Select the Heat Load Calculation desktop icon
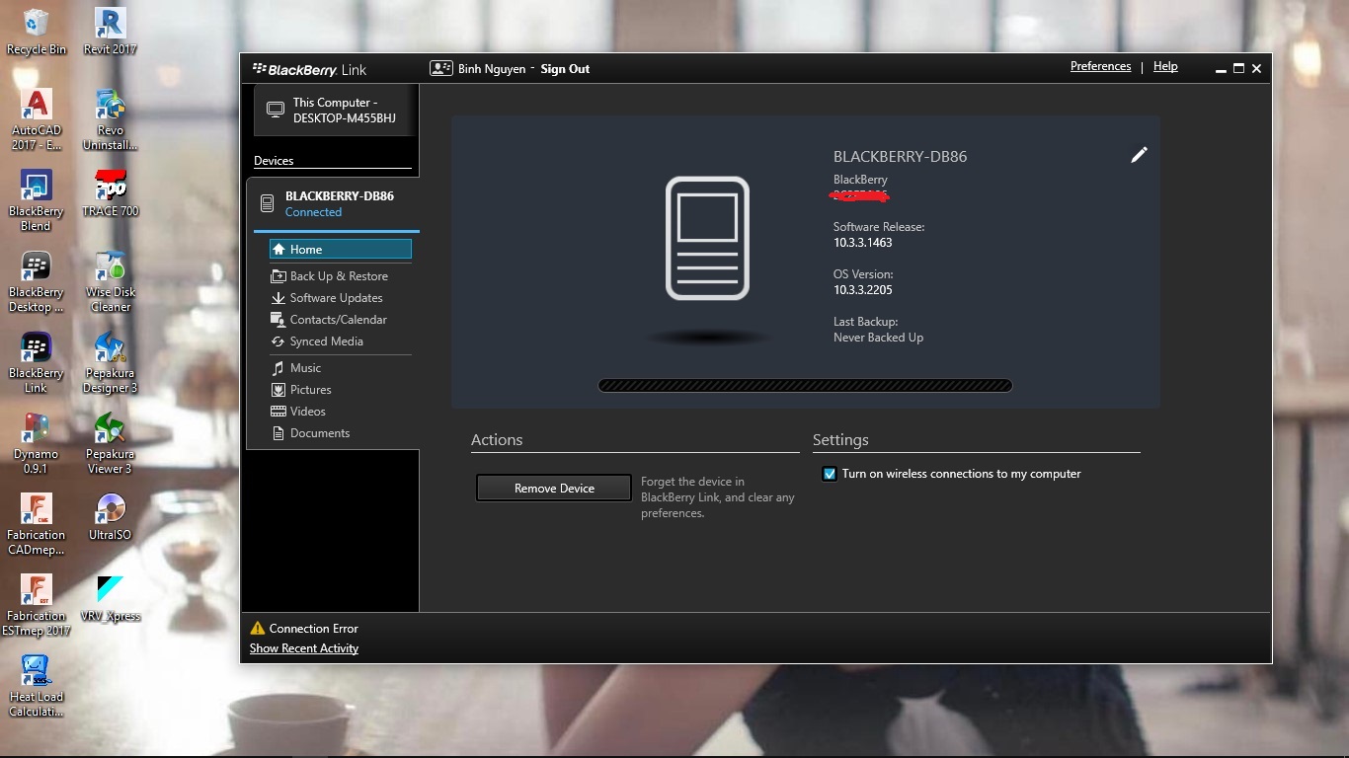This screenshot has width=1349, height=758. click(37, 686)
